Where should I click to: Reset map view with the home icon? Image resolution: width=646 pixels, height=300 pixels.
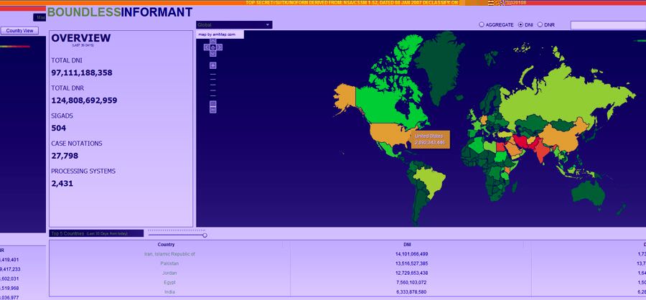213,47
